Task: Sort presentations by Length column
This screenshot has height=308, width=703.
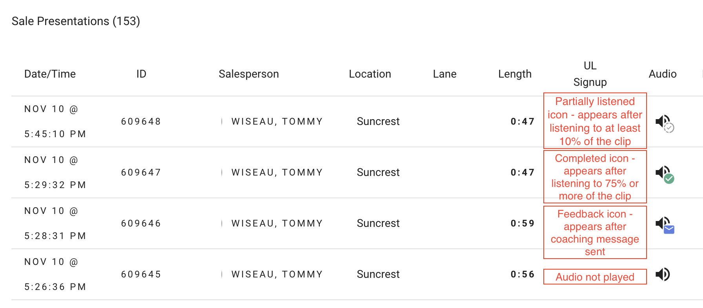Action: tap(515, 74)
